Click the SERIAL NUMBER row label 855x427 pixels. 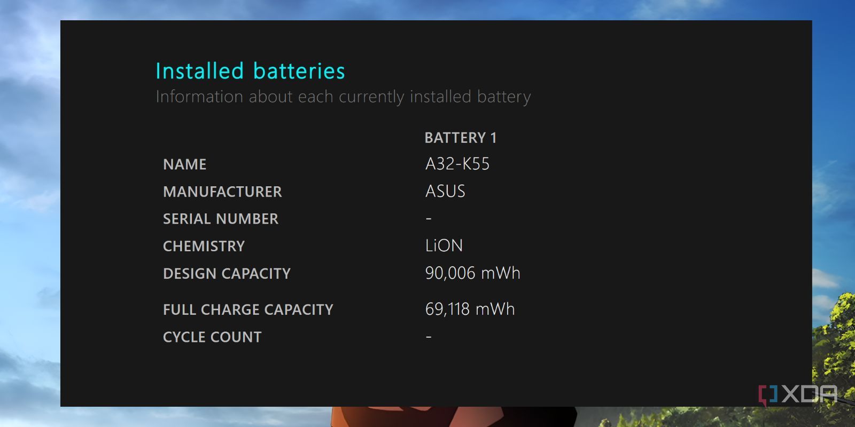221,219
